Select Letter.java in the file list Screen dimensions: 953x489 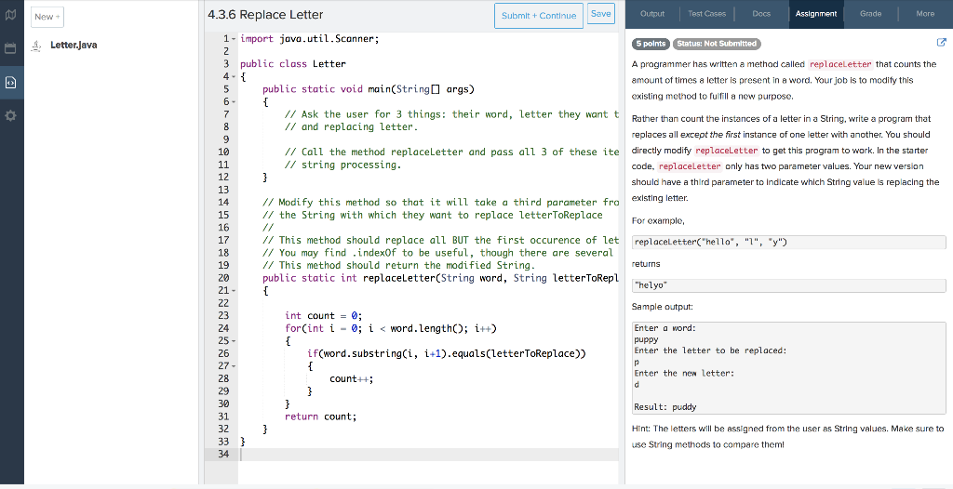tap(74, 45)
